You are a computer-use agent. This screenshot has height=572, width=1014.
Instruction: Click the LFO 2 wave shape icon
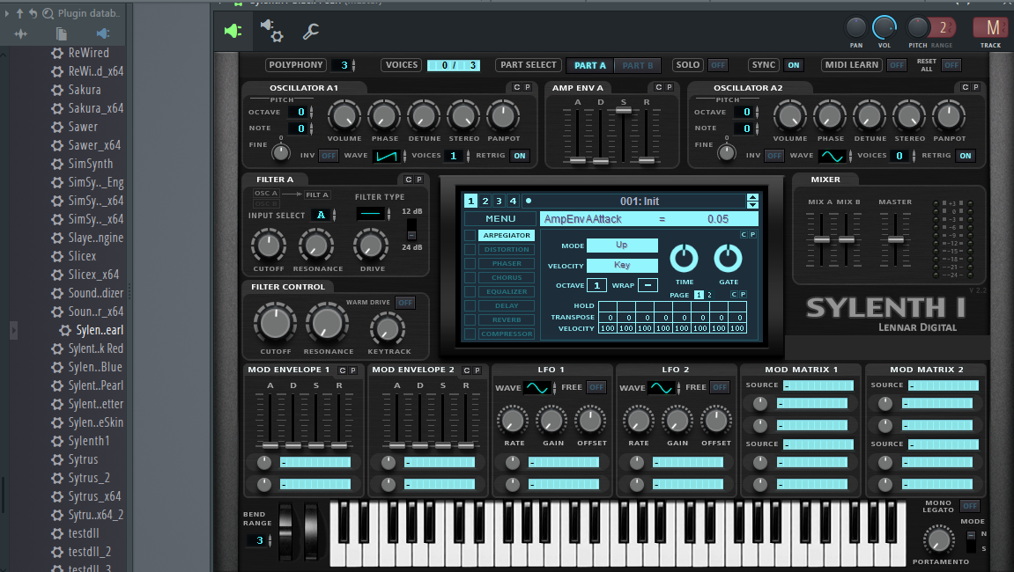[661, 387]
